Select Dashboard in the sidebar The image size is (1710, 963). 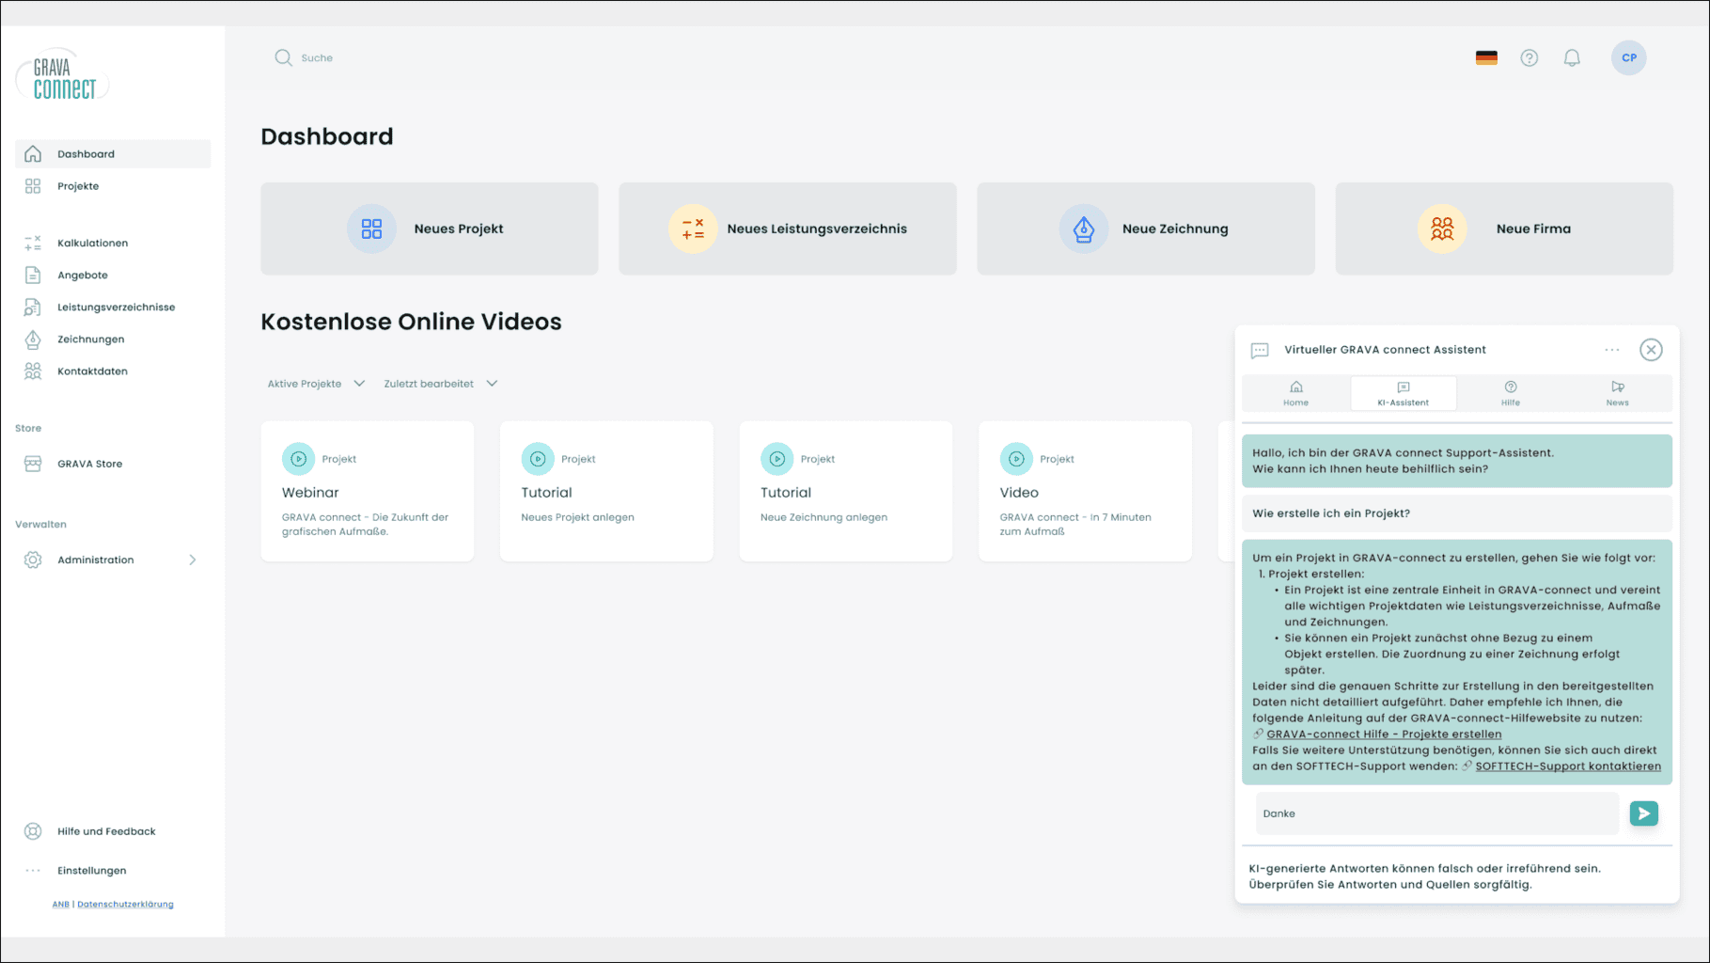coord(86,153)
